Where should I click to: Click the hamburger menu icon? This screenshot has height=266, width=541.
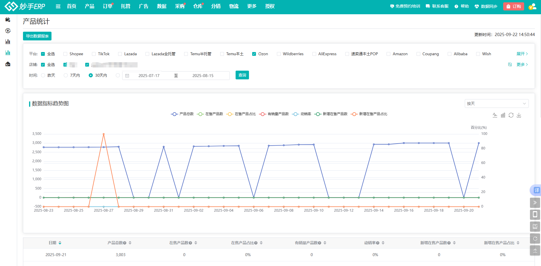(x=58, y=6)
